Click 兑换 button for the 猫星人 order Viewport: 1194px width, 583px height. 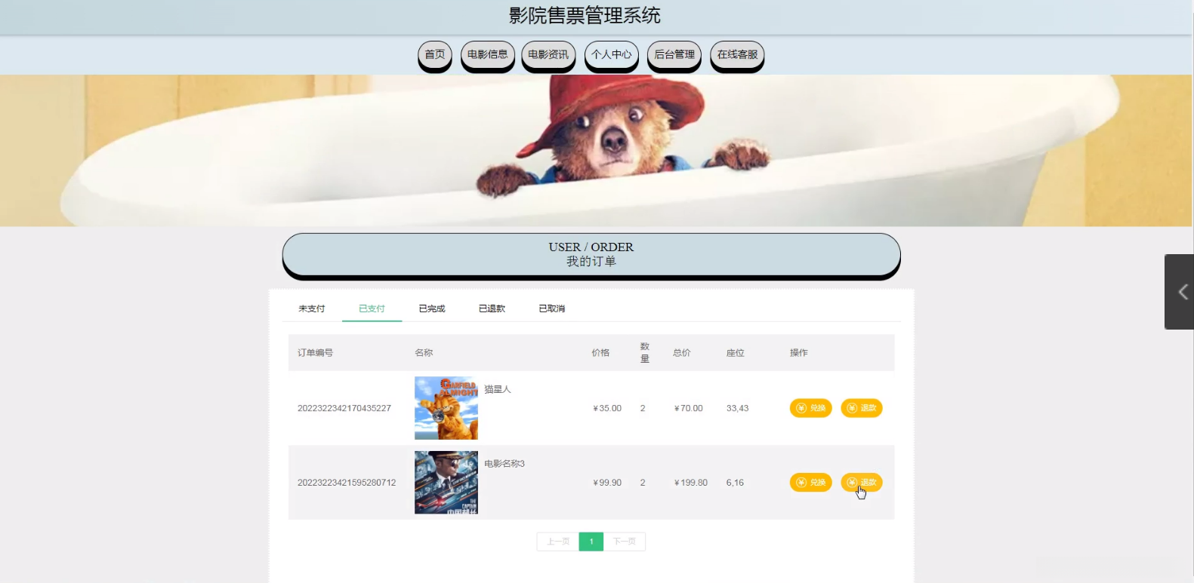click(810, 408)
